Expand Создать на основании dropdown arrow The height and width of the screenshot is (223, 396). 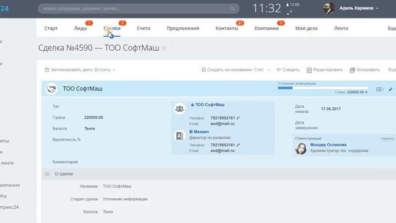(269, 70)
